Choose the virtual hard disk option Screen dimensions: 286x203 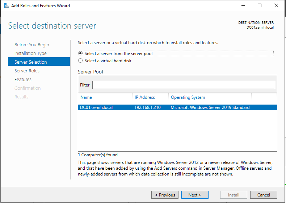(x=80, y=61)
